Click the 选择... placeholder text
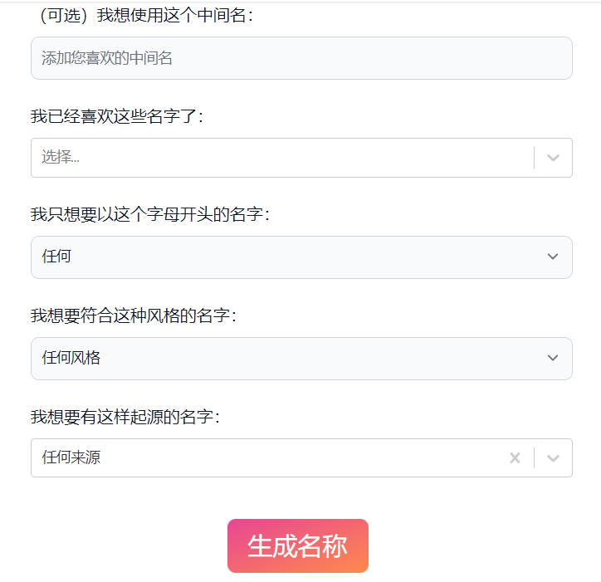601x582 pixels. 61,158
